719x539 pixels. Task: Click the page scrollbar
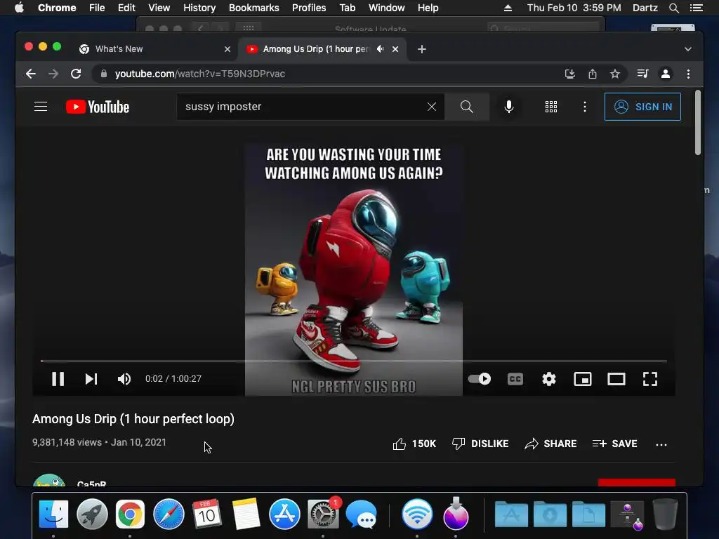(x=697, y=123)
